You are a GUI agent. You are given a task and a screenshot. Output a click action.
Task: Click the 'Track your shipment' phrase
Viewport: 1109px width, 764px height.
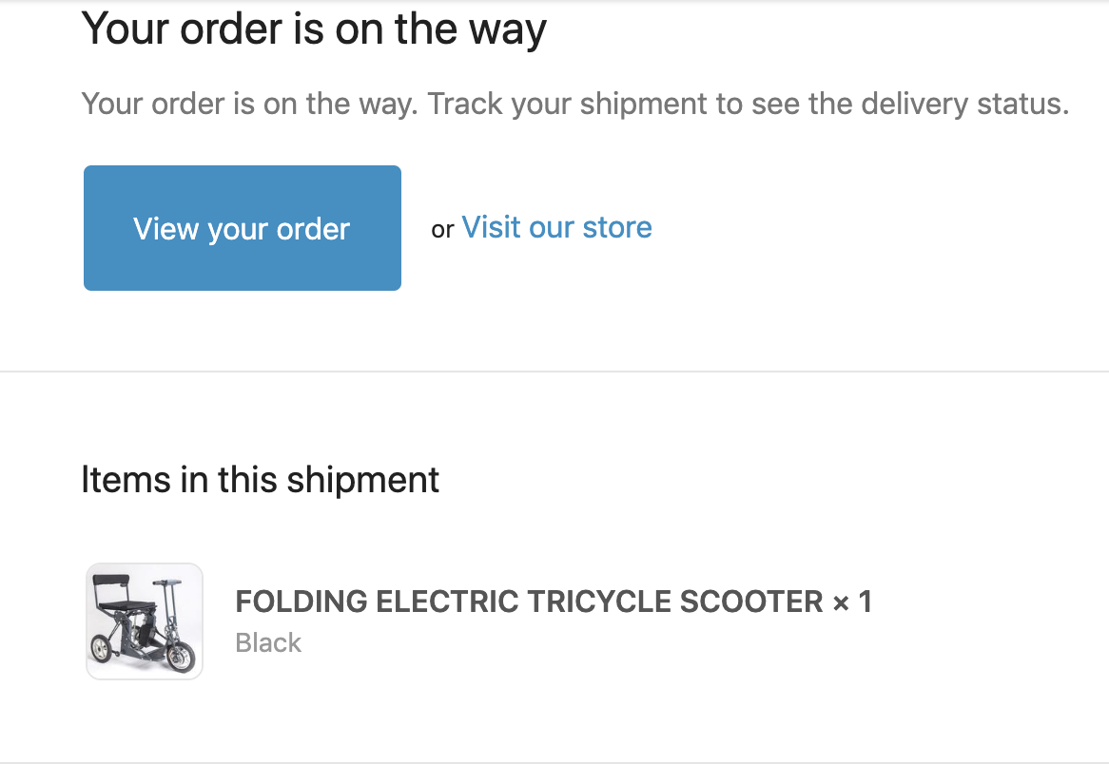point(567,104)
